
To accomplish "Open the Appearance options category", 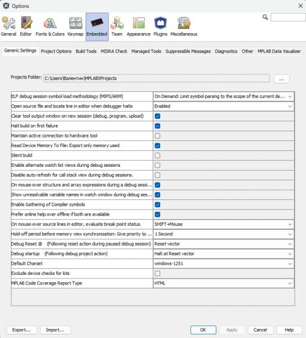I will 139,26.
